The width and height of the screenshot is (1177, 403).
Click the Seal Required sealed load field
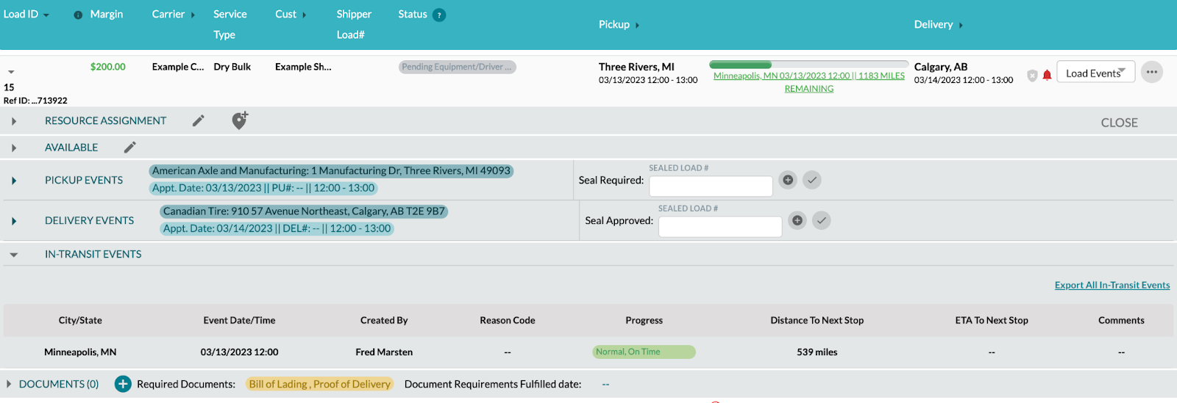[711, 186]
